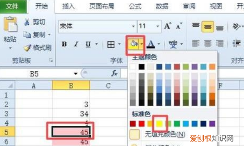The image size is (244, 146).
Task: Click the text orientation icon
Action: [236, 26]
